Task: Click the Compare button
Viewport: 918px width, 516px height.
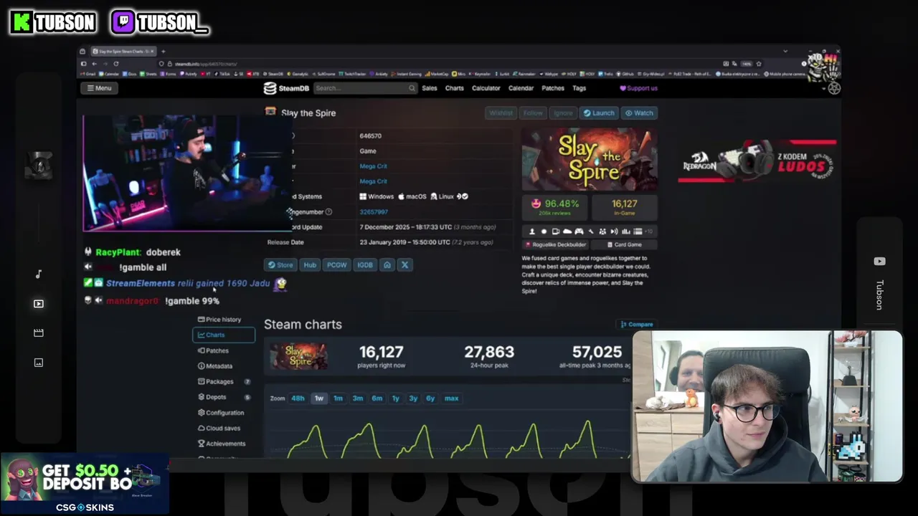Action: [x=637, y=325]
